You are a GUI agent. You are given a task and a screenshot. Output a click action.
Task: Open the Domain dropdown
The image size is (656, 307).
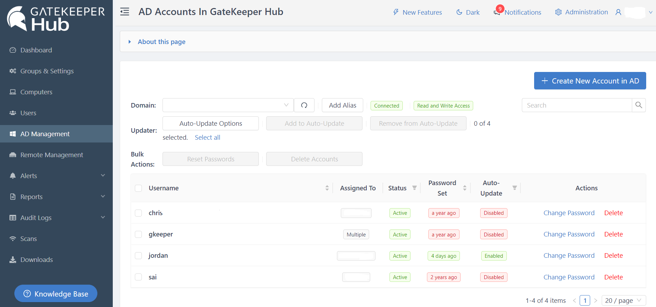tap(228, 105)
